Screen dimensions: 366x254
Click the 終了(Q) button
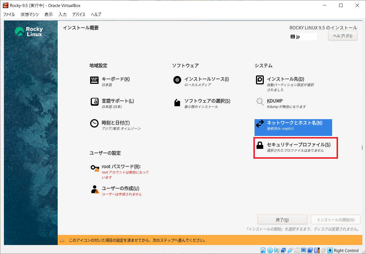coord(282,220)
